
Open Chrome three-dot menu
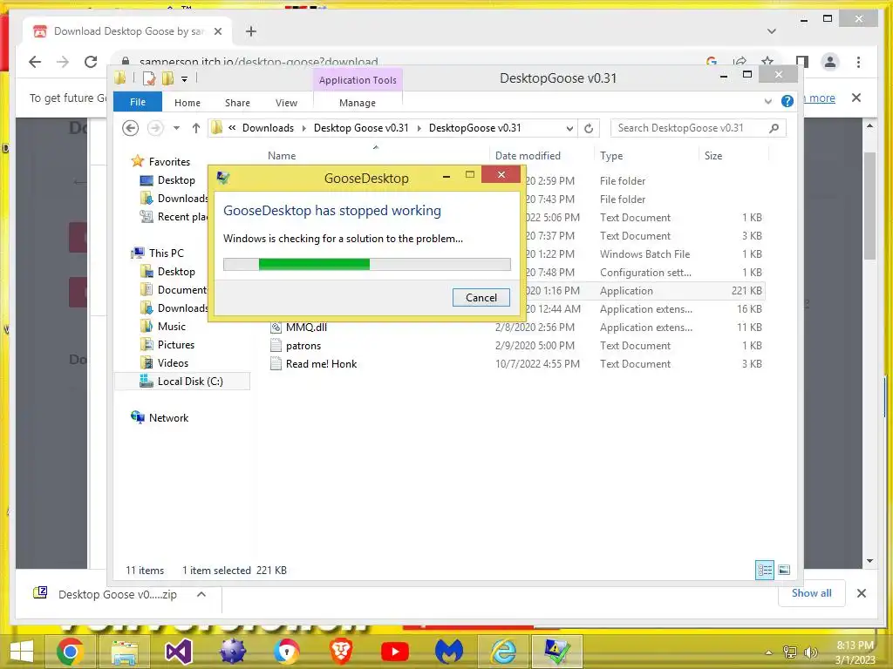tap(858, 62)
